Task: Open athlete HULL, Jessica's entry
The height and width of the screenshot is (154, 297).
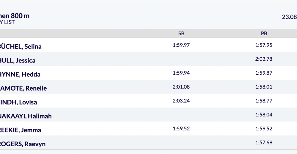Action: tap(17, 60)
